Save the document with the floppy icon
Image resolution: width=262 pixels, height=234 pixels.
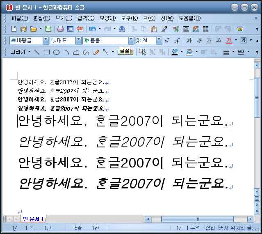48,29
